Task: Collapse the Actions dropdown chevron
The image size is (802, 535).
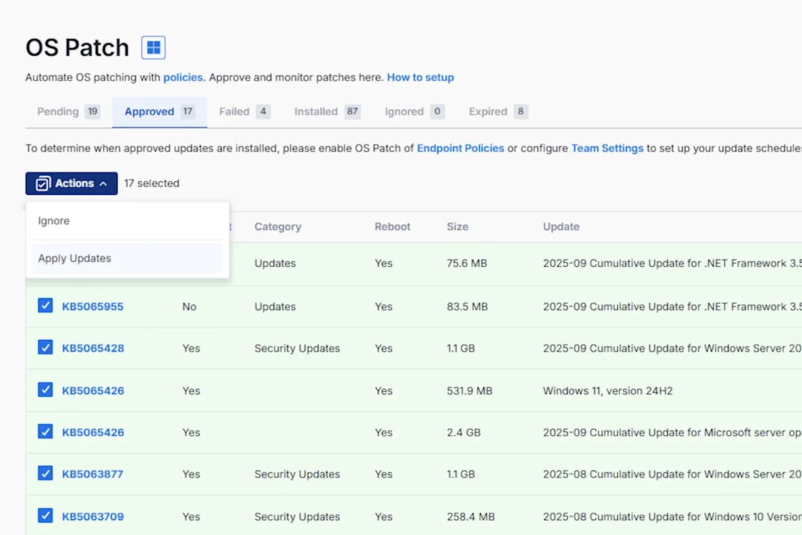Action: click(103, 183)
